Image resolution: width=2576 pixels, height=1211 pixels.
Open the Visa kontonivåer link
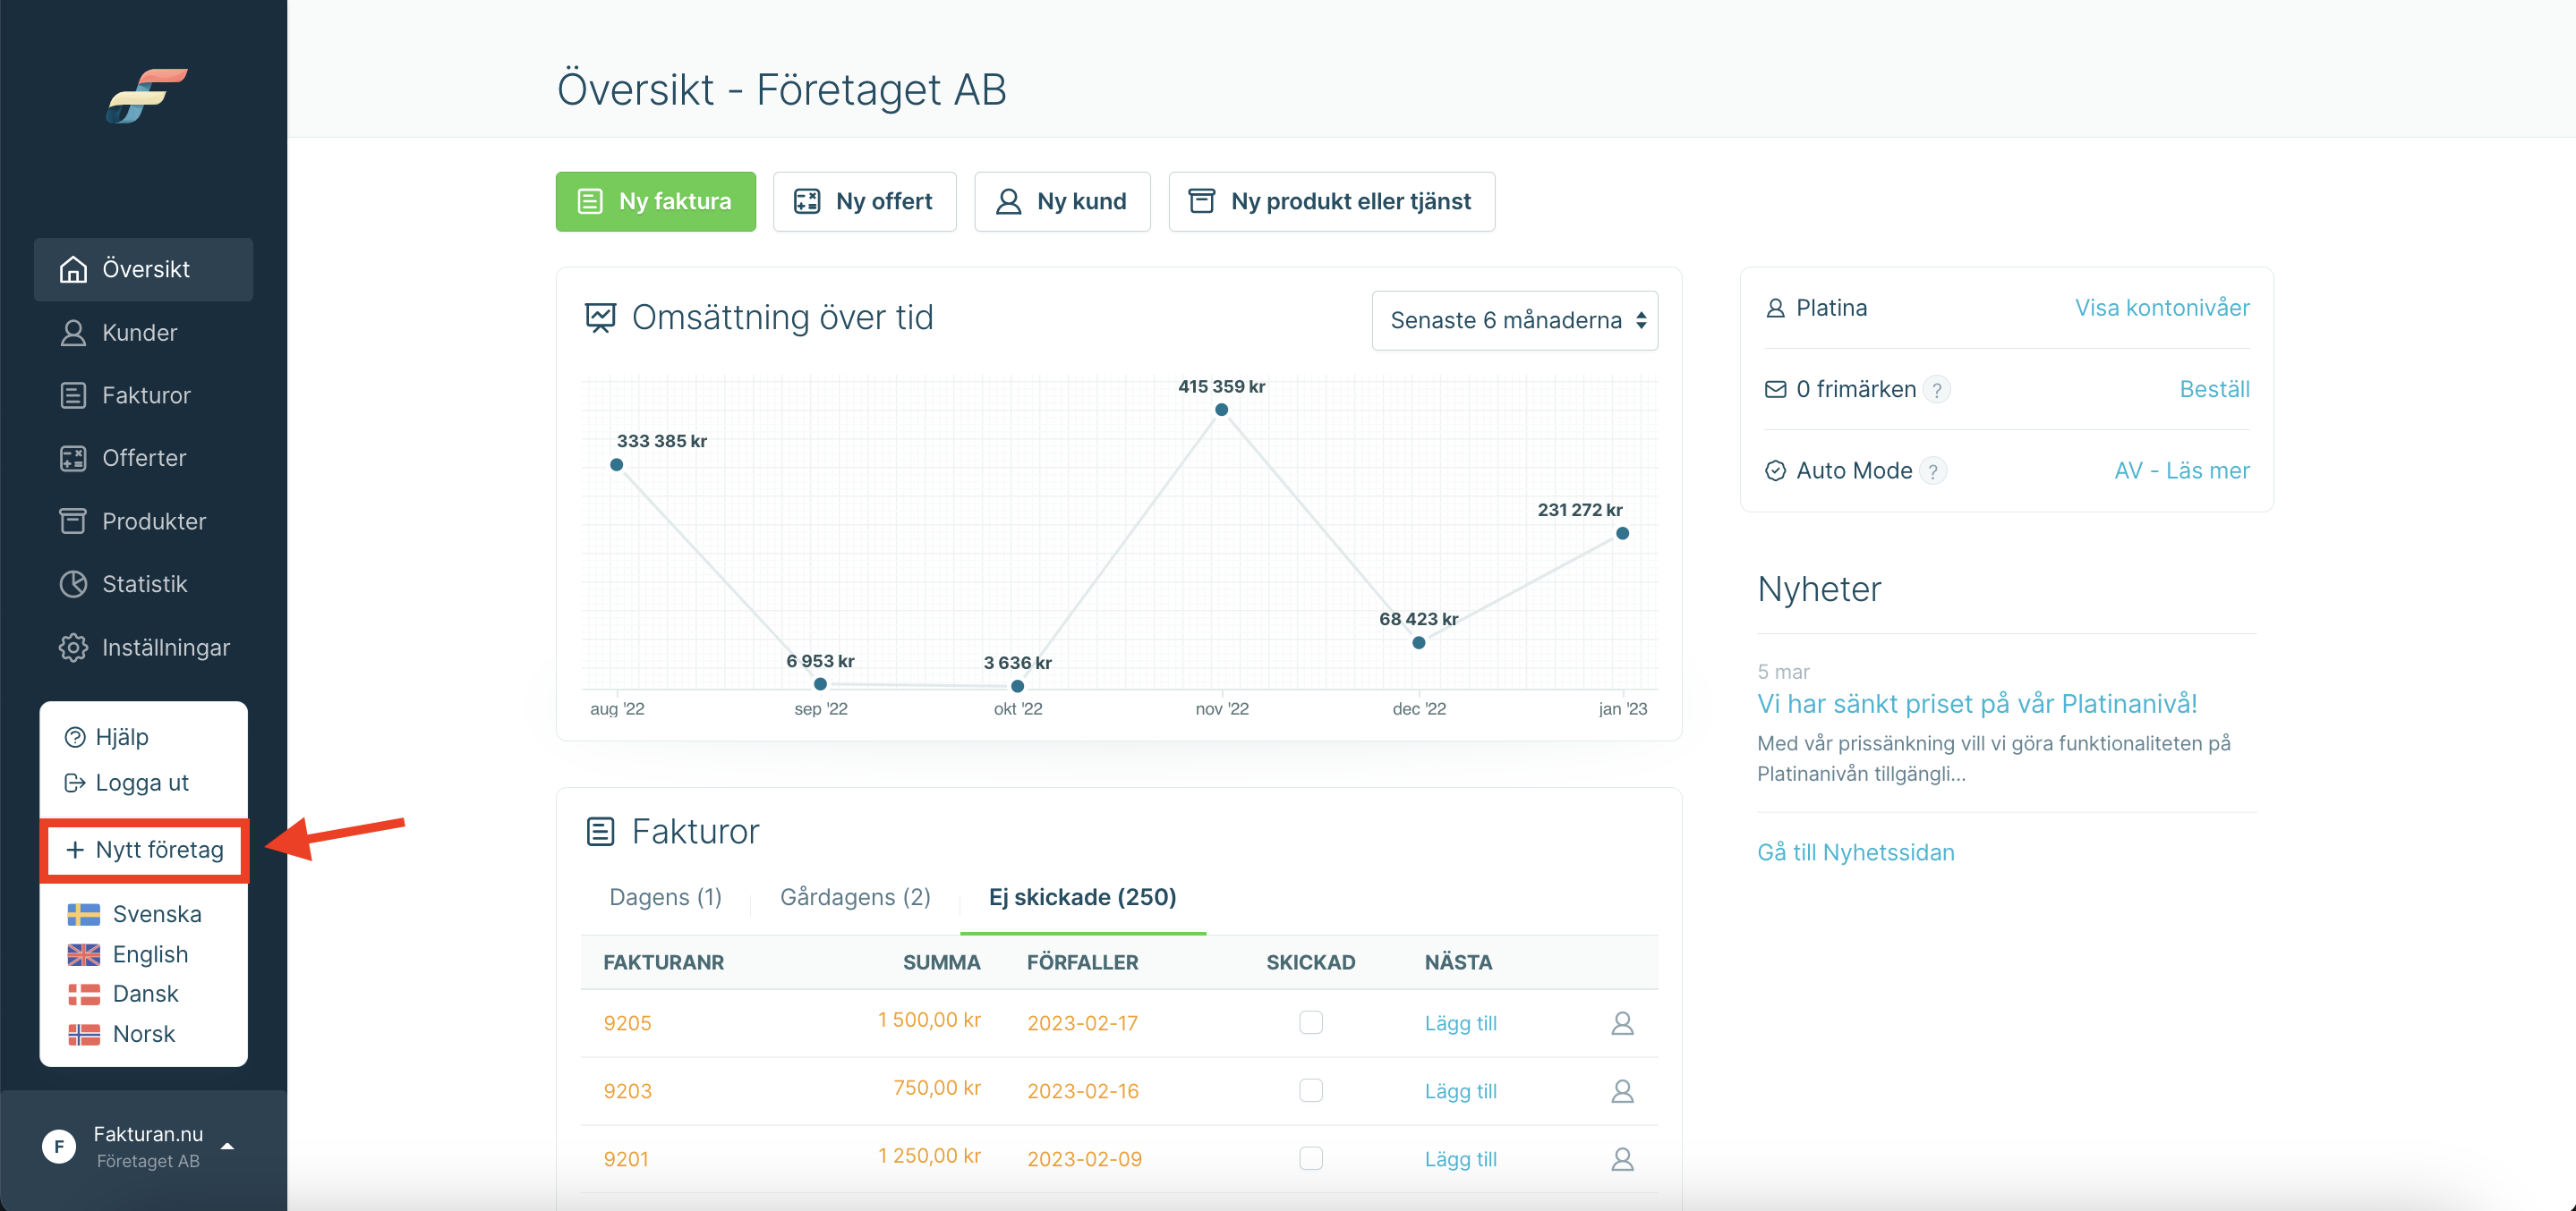point(2162,308)
